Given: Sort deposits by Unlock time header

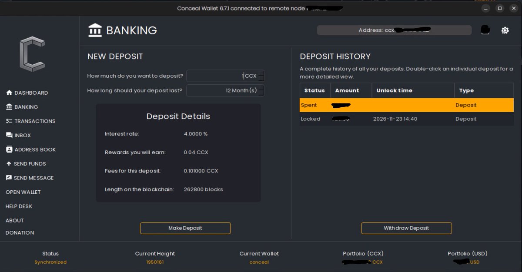Looking at the screenshot, I should pos(413,90).
